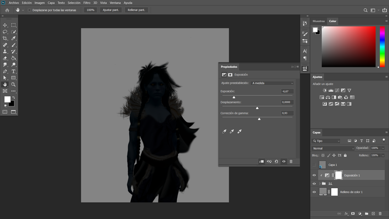This screenshot has height=219, width=389.
Task: Switch to the Muestras tab
Action: [319, 21]
